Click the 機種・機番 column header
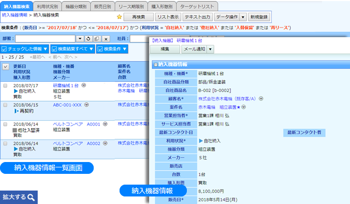Image resolution: width=350 pixels, height=204 pixels. (64, 66)
